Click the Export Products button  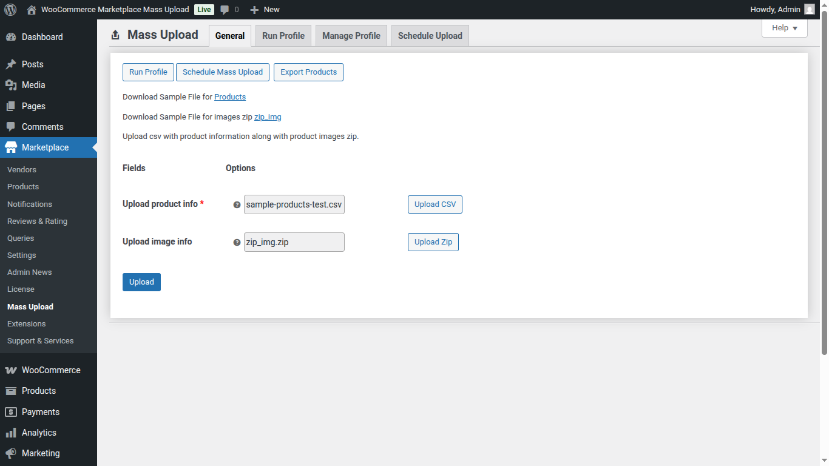click(x=308, y=72)
